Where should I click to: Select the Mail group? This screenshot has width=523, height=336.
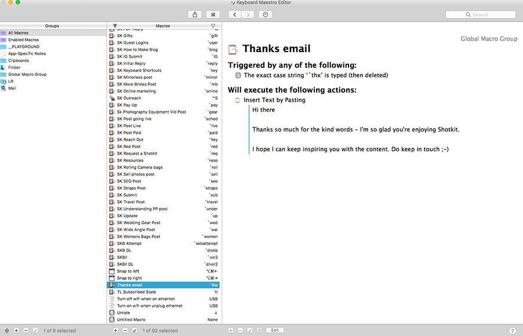pyautogui.click(x=53, y=88)
